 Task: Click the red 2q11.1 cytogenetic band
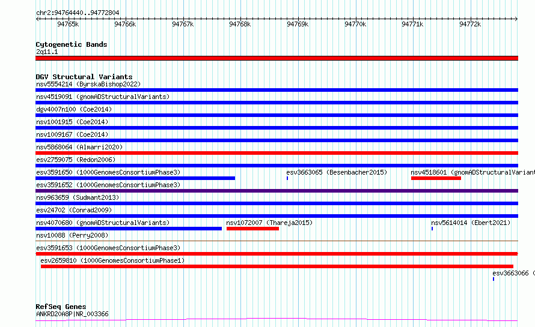(277, 58)
